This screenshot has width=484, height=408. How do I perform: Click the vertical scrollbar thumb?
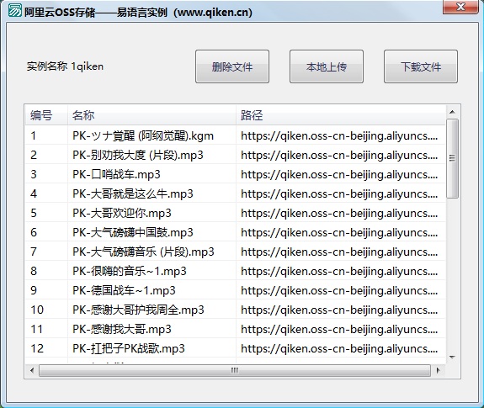pos(453,158)
